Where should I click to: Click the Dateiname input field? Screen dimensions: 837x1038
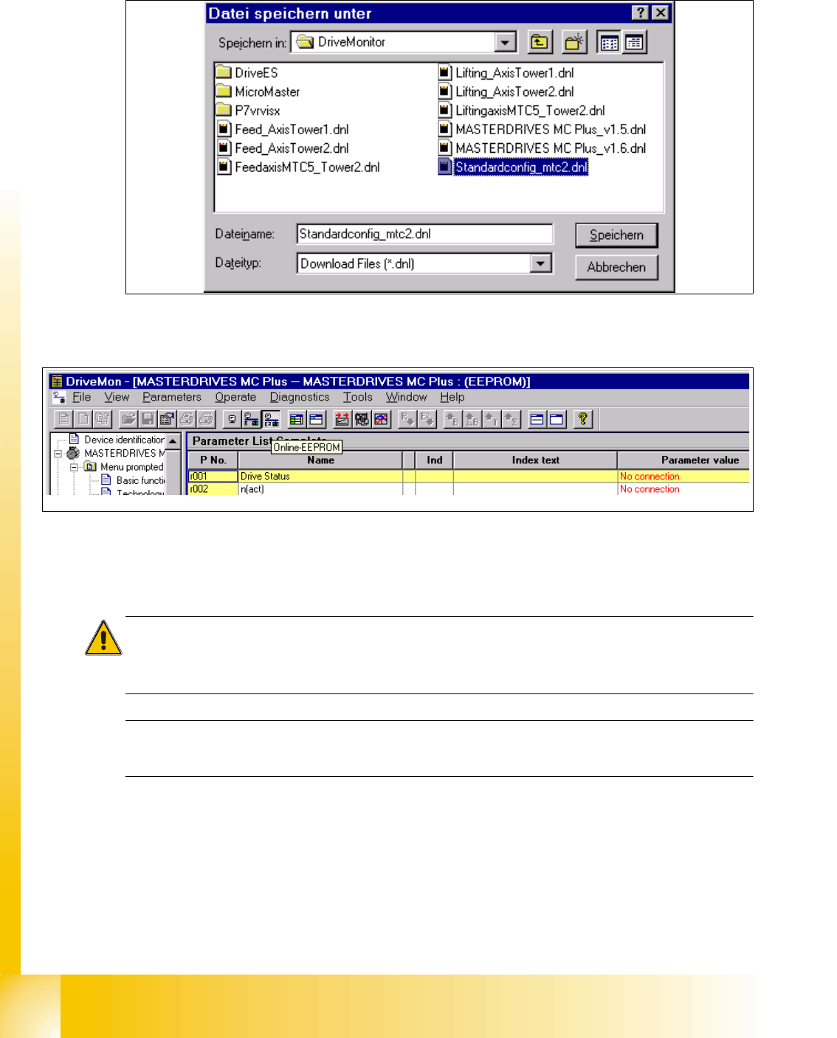(424, 234)
